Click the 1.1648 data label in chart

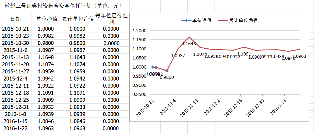(x=189, y=44)
